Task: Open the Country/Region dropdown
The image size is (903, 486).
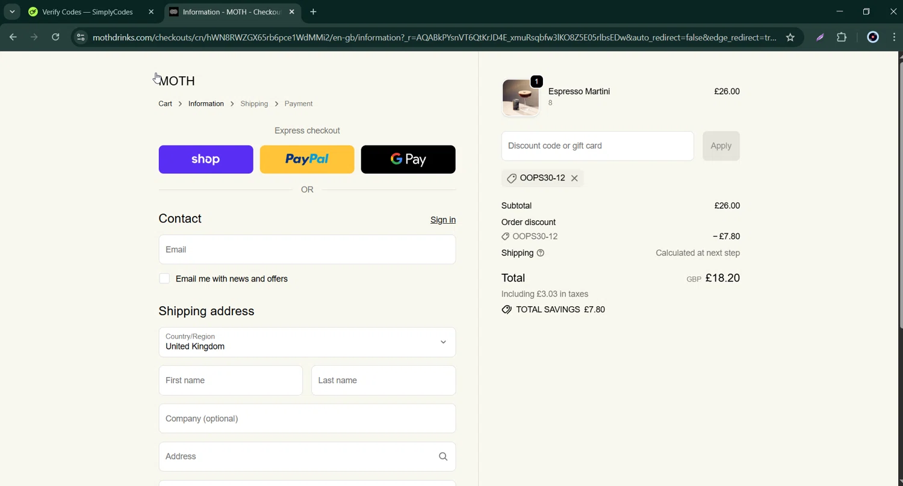Action: click(x=307, y=342)
